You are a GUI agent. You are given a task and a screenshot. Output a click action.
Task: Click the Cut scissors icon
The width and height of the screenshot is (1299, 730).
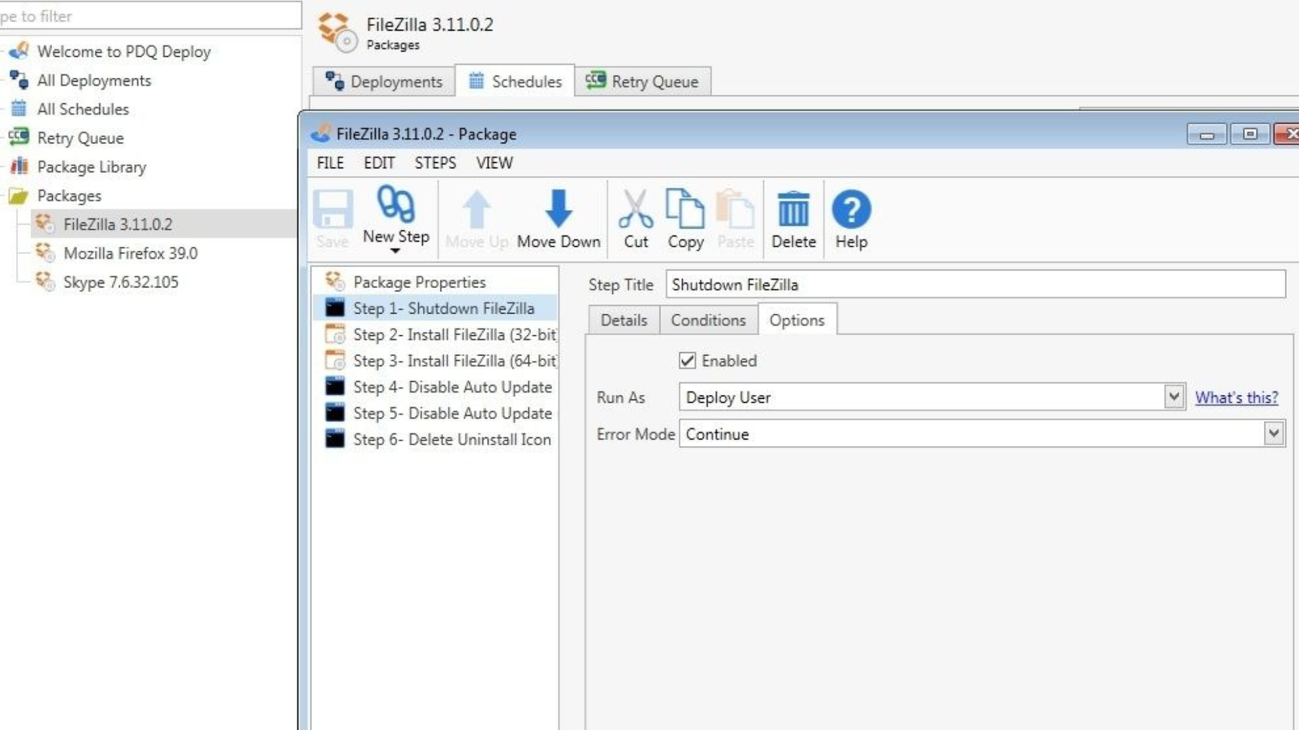click(636, 208)
